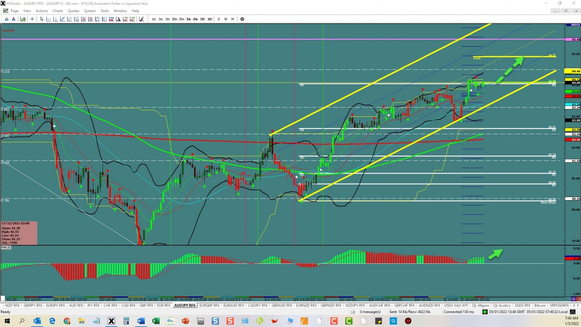
Task: Switch to the USDX XAU WTI tab
Action: [x=455, y=306]
